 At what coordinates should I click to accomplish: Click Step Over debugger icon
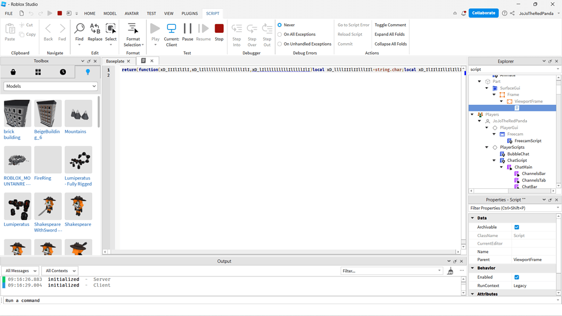coord(252,29)
